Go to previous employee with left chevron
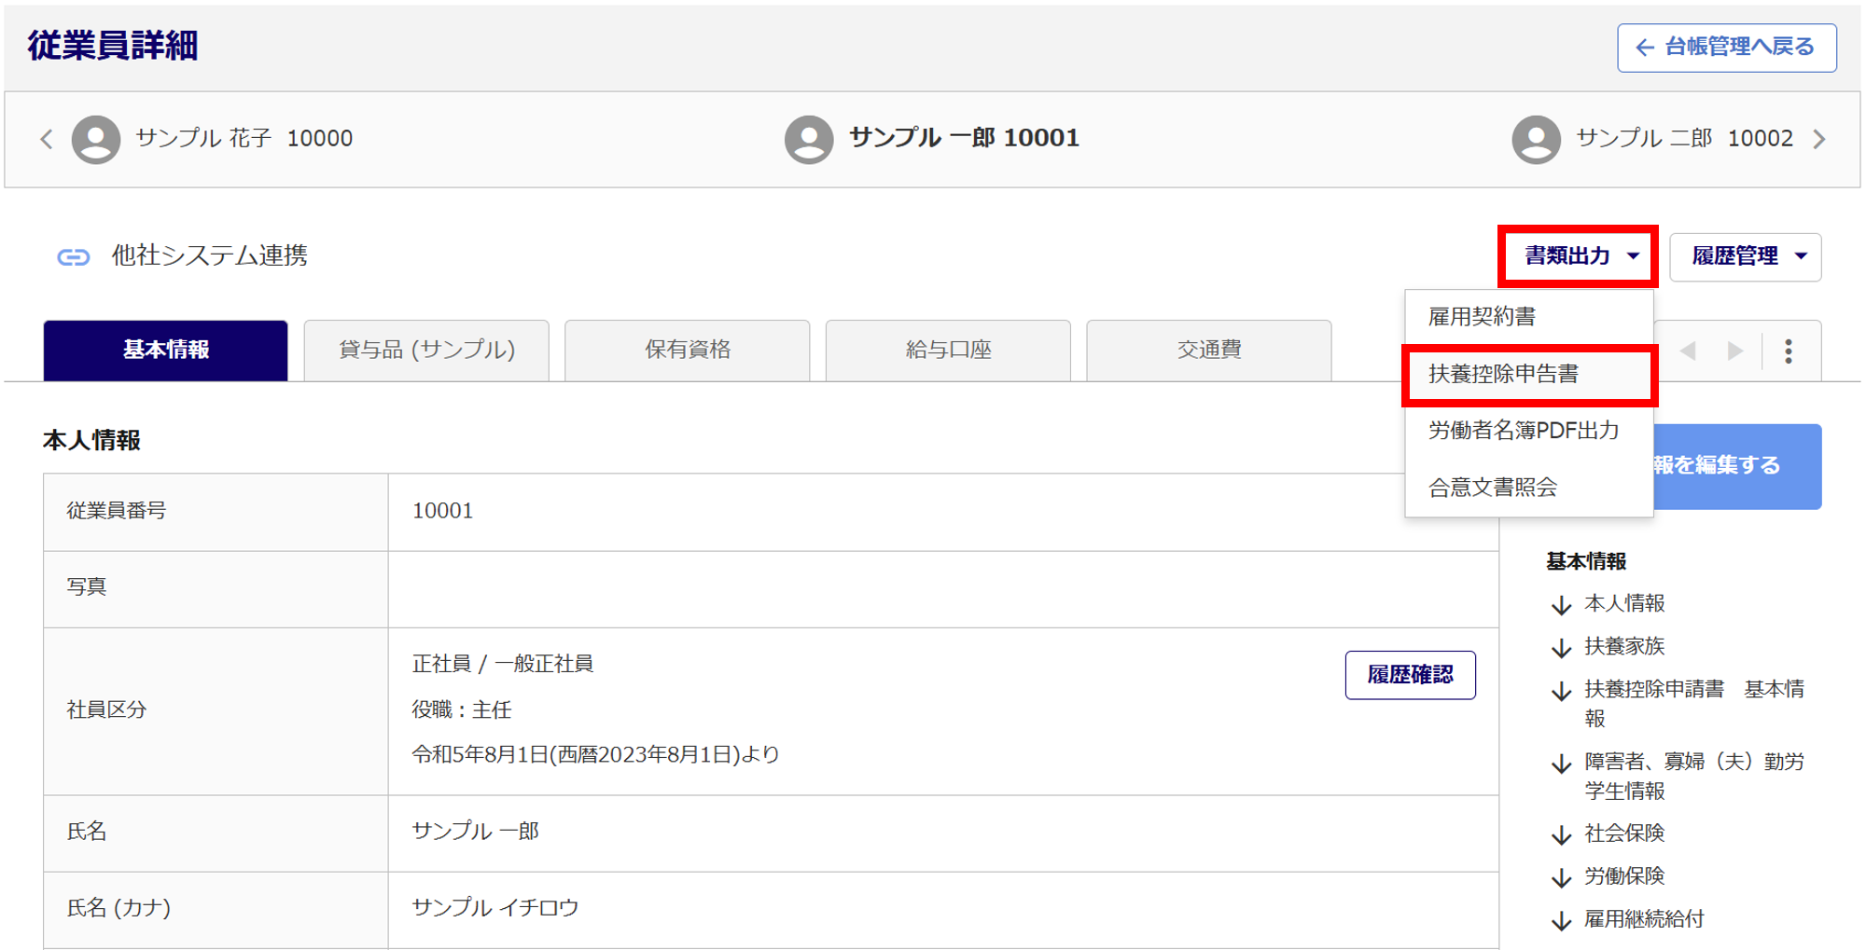This screenshot has width=1866, height=950. [x=47, y=139]
